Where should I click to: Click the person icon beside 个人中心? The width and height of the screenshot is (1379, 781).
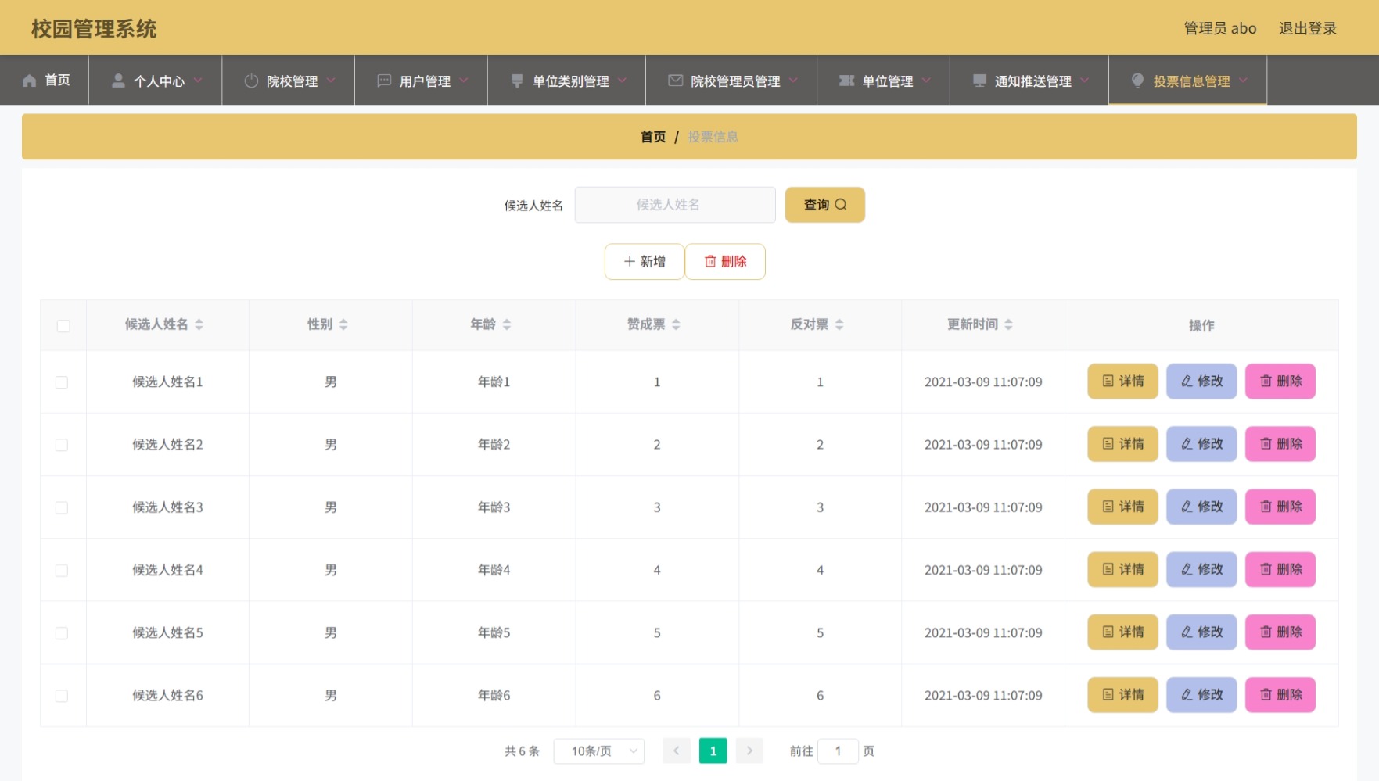pyautogui.click(x=118, y=81)
